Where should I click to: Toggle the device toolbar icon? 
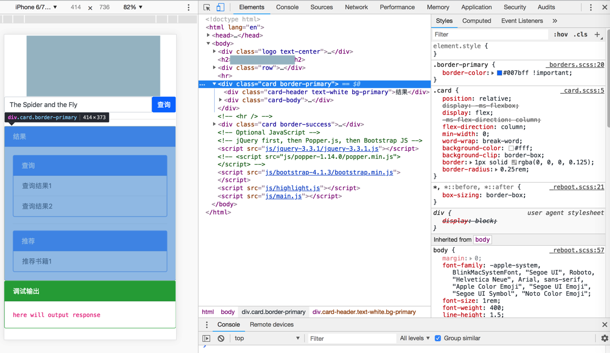[220, 8]
